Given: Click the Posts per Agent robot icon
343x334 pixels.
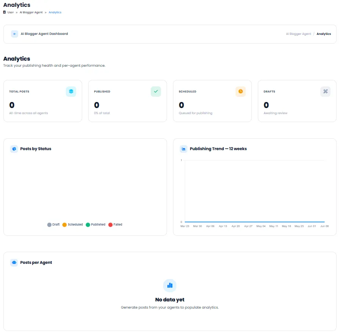Looking at the screenshot, I should [14, 262].
